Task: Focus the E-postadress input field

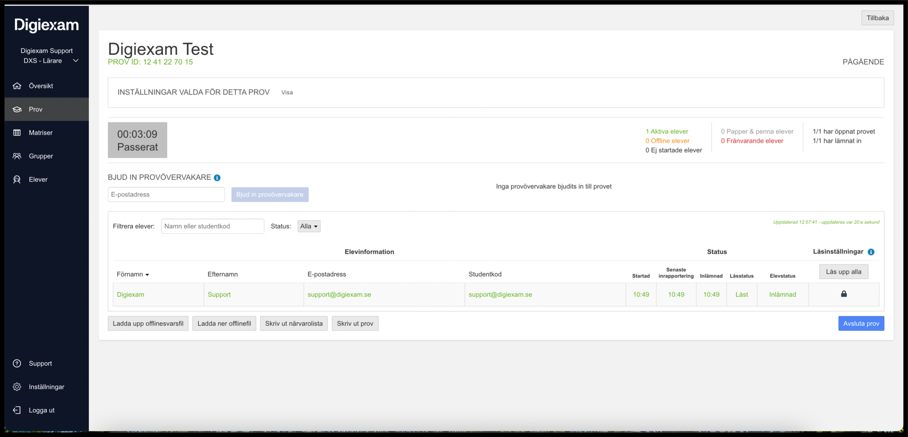Action: click(166, 194)
